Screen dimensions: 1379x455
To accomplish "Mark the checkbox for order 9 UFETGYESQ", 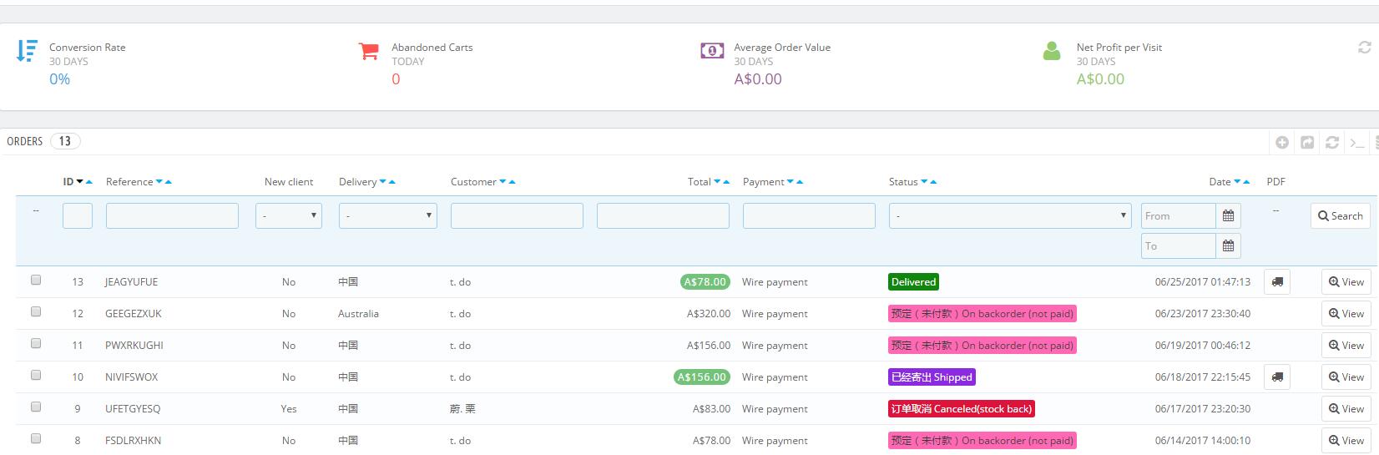I will click(36, 407).
